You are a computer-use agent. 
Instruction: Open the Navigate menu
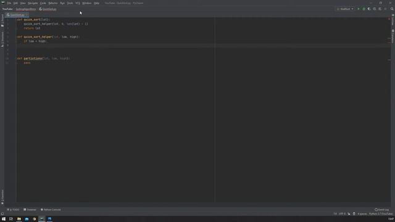coord(33,3)
